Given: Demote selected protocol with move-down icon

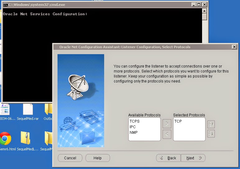Looking at the screenshot, I should click(x=211, y=134).
